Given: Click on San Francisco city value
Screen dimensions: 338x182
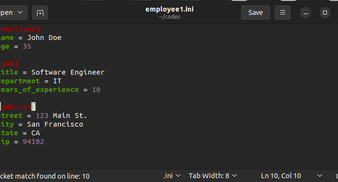Looking at the screenshot, I should pos(55,124).
